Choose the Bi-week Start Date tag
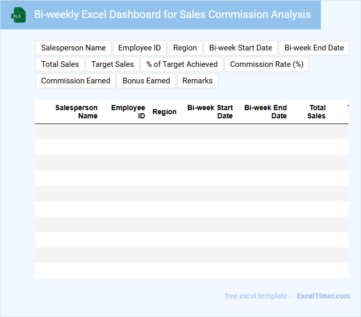The height and width of the screenshot is (317, 361). 241,48
